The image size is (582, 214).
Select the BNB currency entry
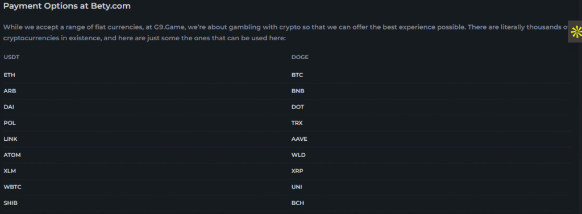(298, 91)
